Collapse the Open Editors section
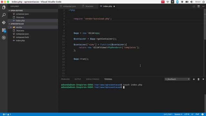This screenshot has width=206, height=116. click(x=33, y=11)
